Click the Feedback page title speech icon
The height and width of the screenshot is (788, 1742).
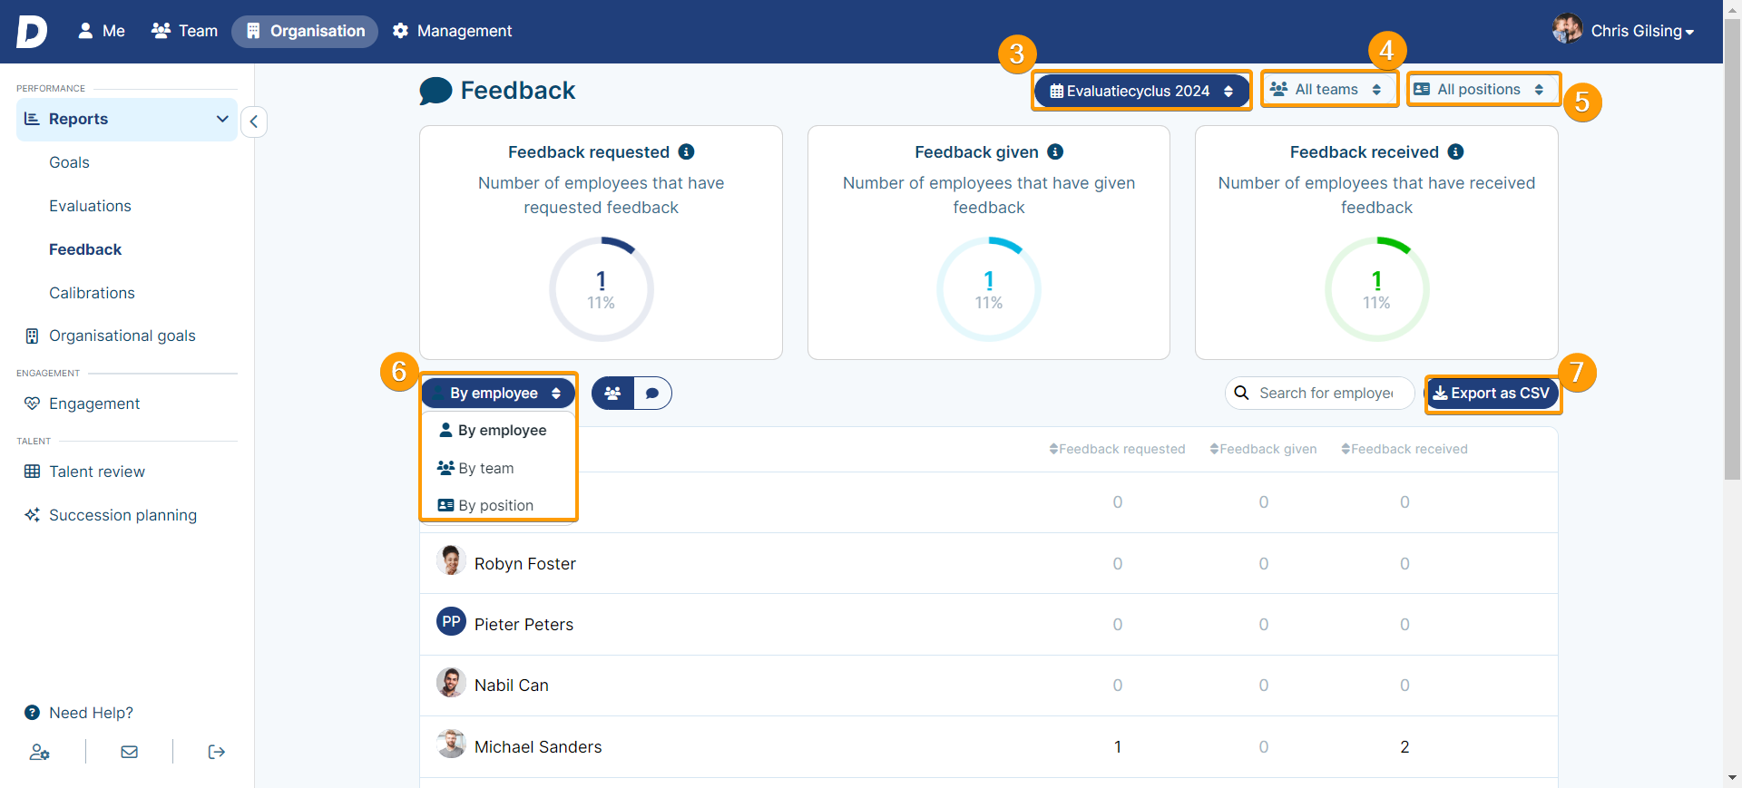pyautogui.click(x=435, y=91)
